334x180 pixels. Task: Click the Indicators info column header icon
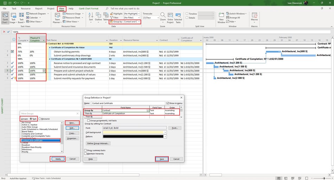tap(14, 40)
